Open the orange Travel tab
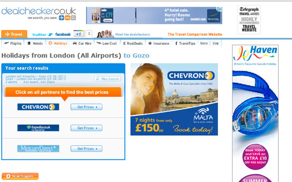The width and height of the screenshot is (292, 182). pyautogui.click(x=14, y=34)
